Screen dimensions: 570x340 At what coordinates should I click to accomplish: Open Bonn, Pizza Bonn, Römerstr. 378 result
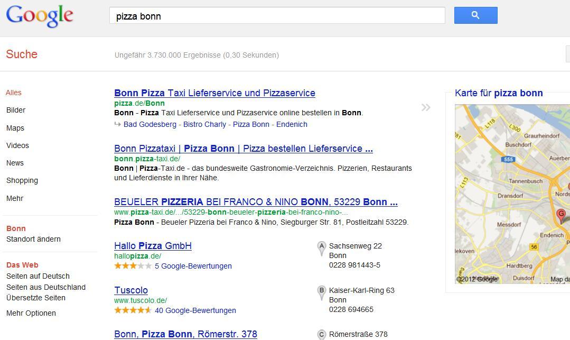[x=185, y=334]
